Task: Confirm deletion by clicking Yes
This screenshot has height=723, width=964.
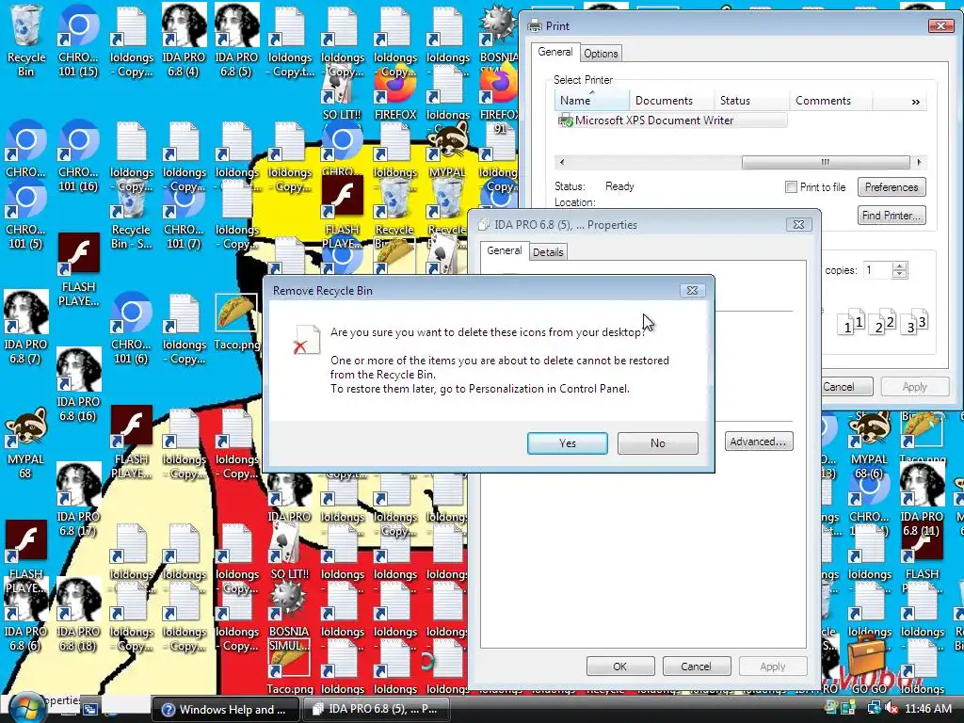Action: tap(567, 442)
